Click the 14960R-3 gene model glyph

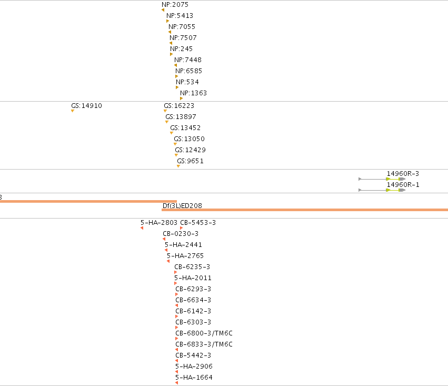(x=382, y=179)
